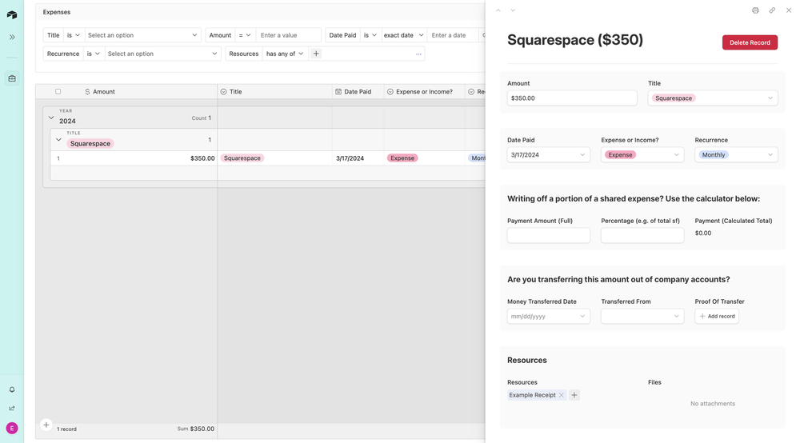This screenshot has width=800, height=443.
Task: Open the notifications bell
Action: (x=12, y=390)
